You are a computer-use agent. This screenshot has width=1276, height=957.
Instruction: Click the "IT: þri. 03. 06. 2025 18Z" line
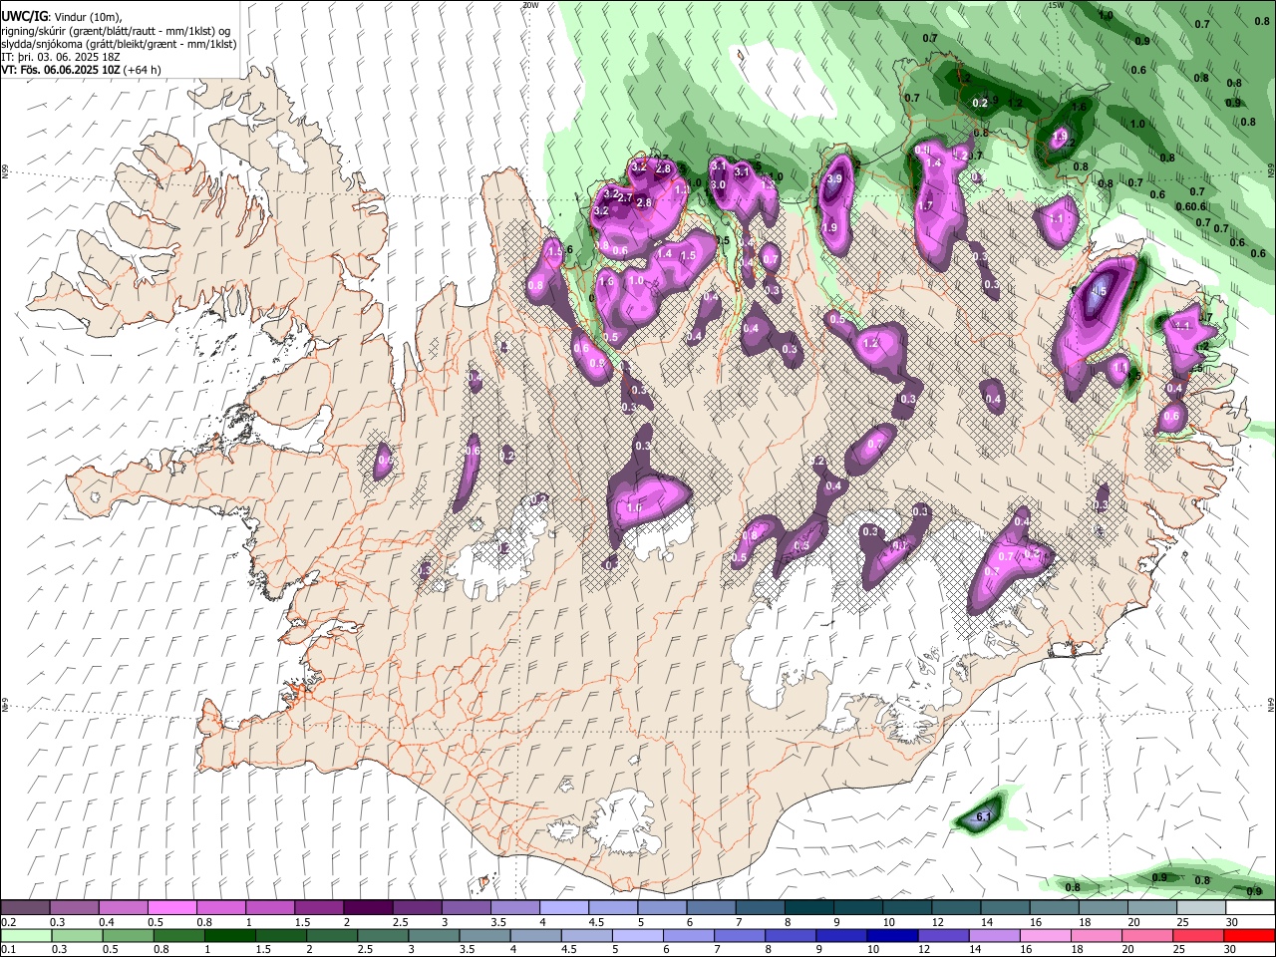(60, 57)
